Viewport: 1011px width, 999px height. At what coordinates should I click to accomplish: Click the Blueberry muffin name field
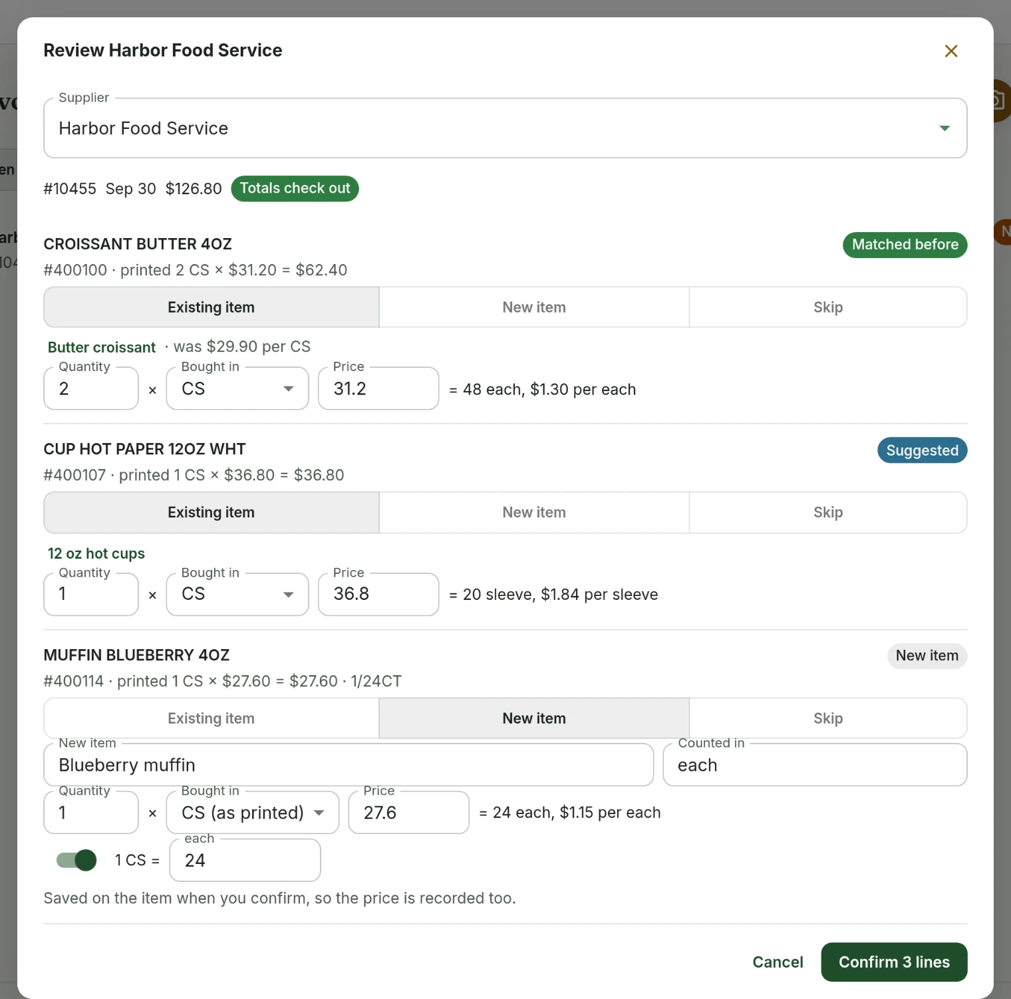(x=349, y=765)
